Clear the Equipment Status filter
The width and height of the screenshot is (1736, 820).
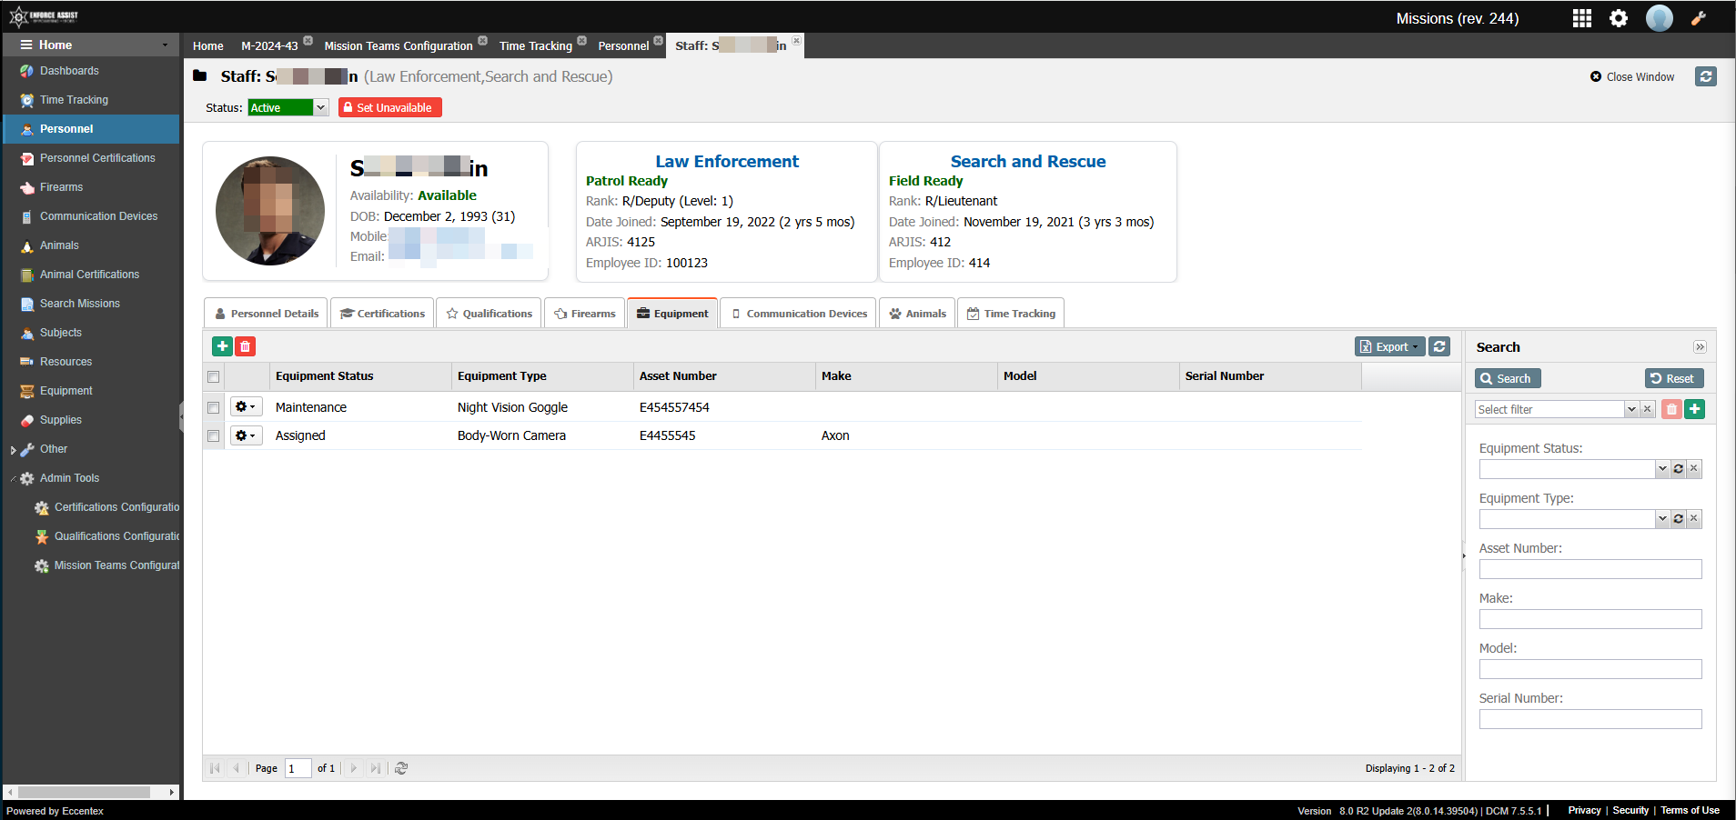tap(1693, 469)
